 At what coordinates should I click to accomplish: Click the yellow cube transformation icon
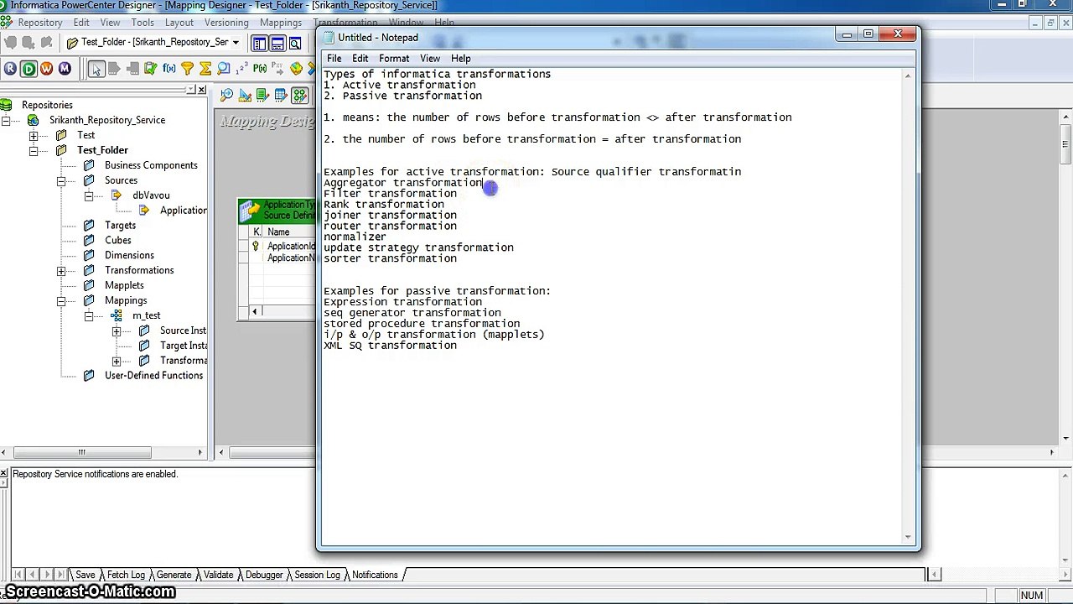(296, 69)
